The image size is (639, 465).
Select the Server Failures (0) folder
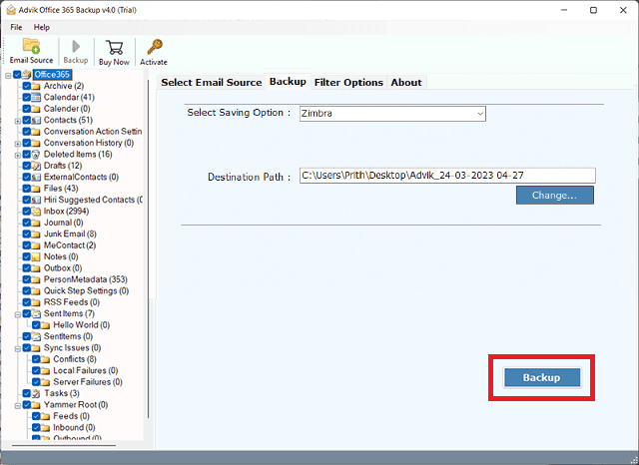click(88, 382)
